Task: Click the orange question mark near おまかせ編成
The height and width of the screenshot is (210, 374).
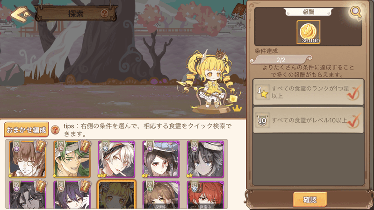Action: tap(55, 130)
